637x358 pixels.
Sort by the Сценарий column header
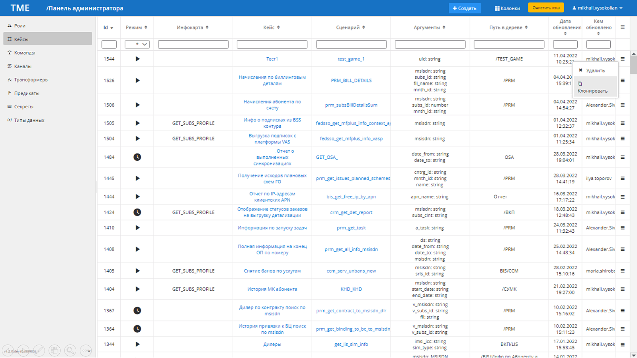pos(351,27)
